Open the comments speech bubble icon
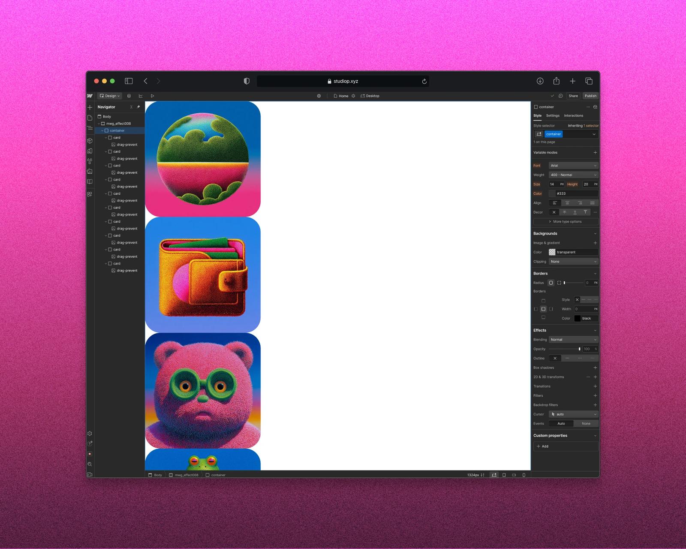Image resolution: width=686 pixels, height=549 pixels. (x=560, y=96)
